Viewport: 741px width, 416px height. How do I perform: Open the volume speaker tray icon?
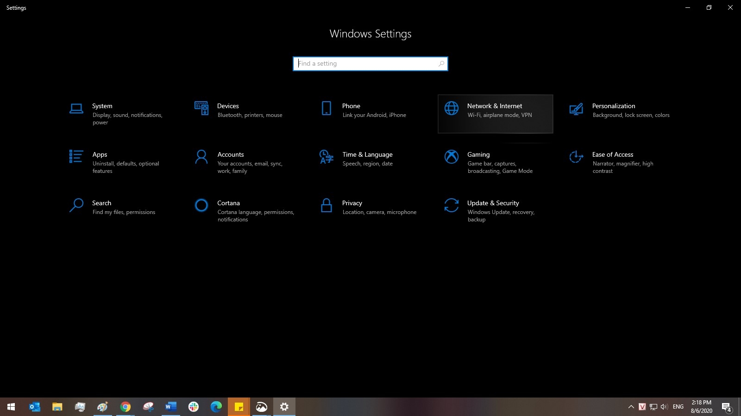coord(665,407)
